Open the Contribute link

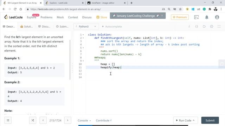[103, 120]
